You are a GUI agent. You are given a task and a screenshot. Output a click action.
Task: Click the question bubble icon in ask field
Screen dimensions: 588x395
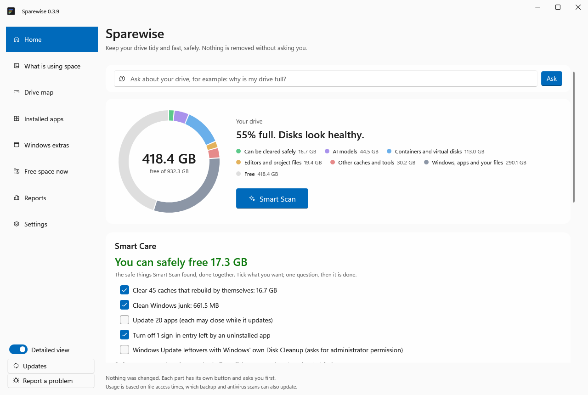click(x=122, y=79)
